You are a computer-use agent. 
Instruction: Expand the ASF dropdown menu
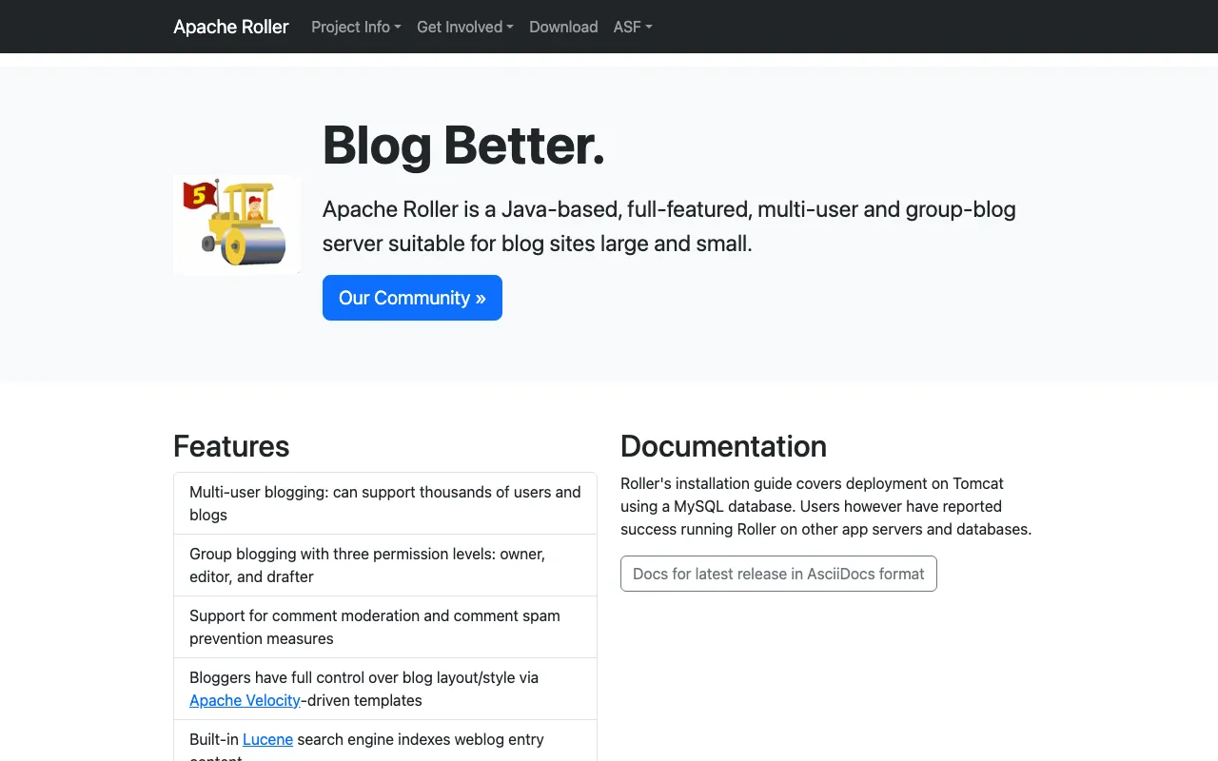(x=633, y=27)
